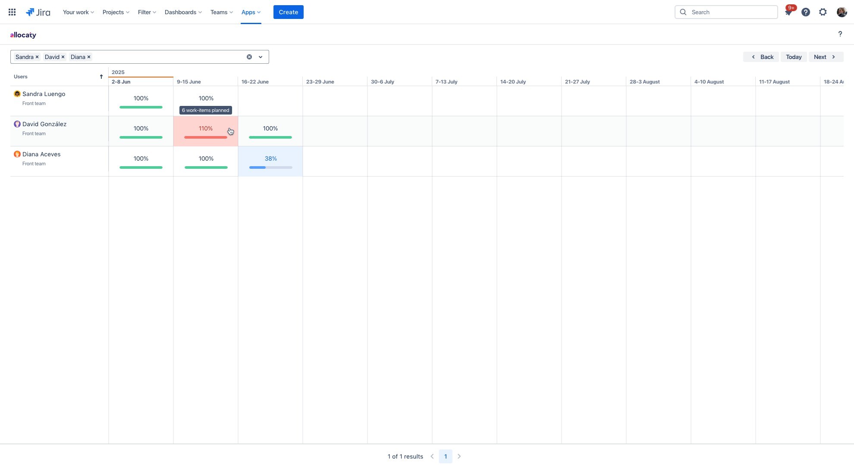Screen dimensions: 854x465
Task: Click David González's avatar
Action: pos(17,124)
